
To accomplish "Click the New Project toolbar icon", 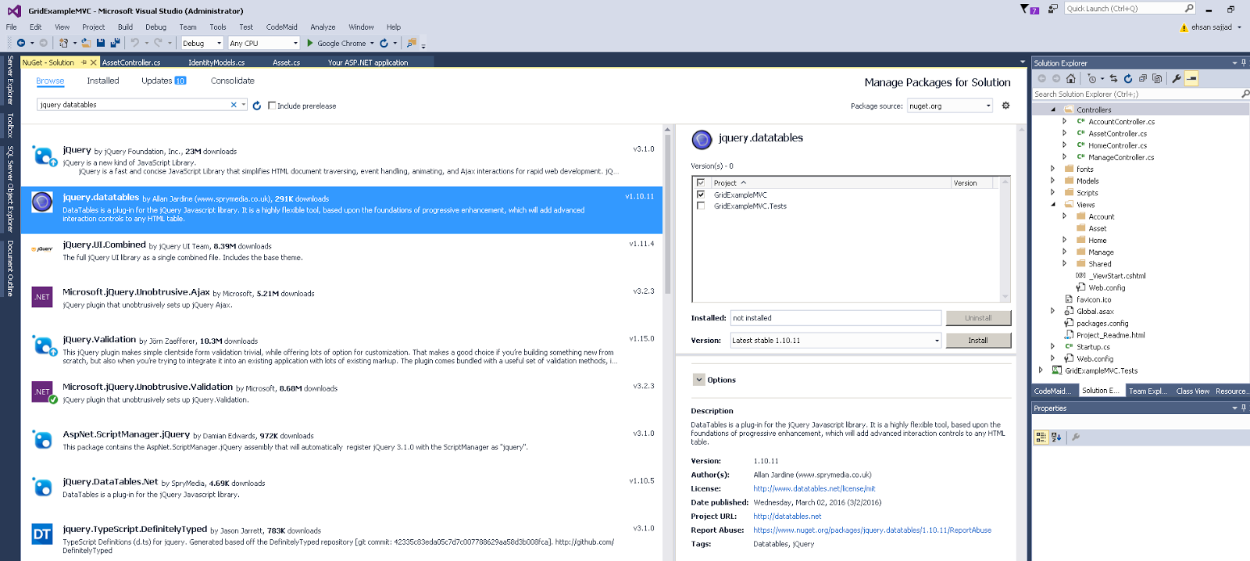I will point(64,43).
